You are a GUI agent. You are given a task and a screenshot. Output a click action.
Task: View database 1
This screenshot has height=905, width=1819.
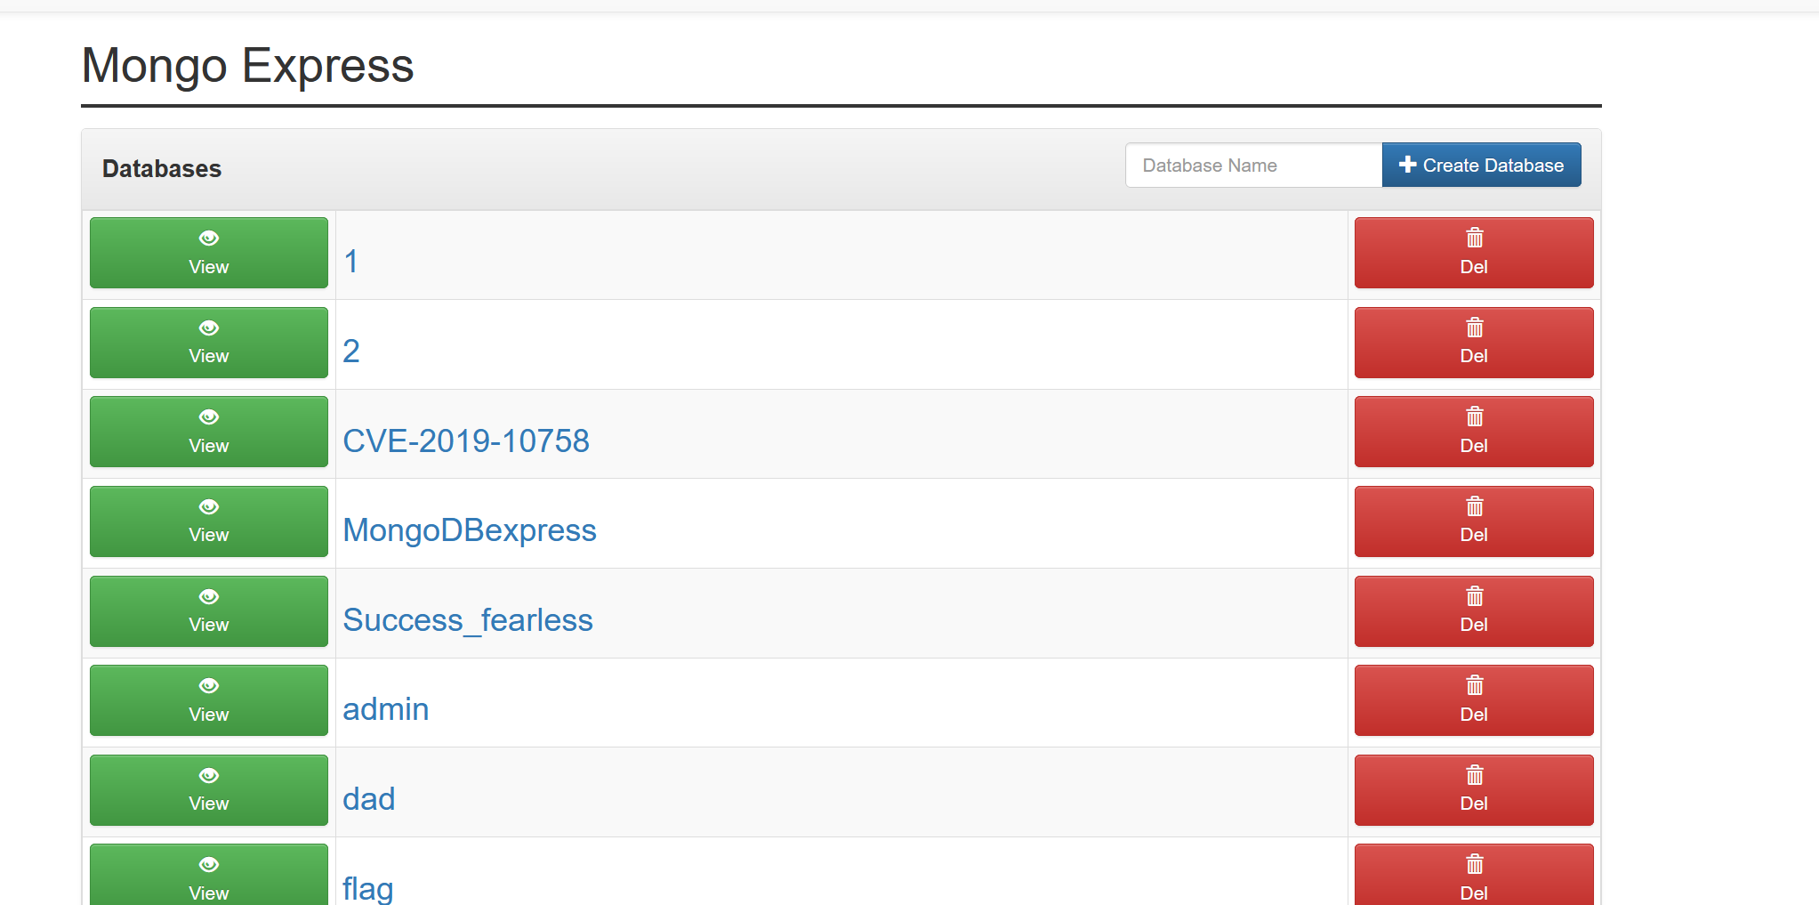(x=209, y=253)
